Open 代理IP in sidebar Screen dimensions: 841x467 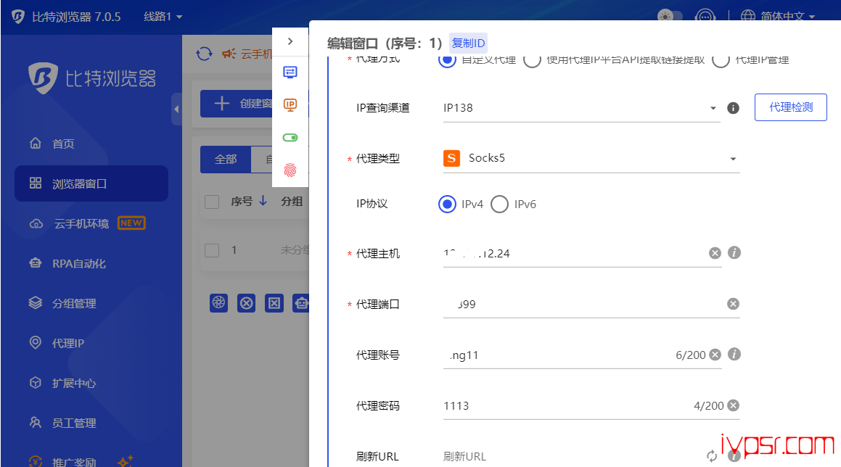(x=67, y=343)
